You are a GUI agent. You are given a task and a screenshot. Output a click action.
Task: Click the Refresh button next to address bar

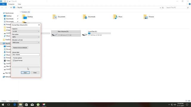tap(163, 7)
